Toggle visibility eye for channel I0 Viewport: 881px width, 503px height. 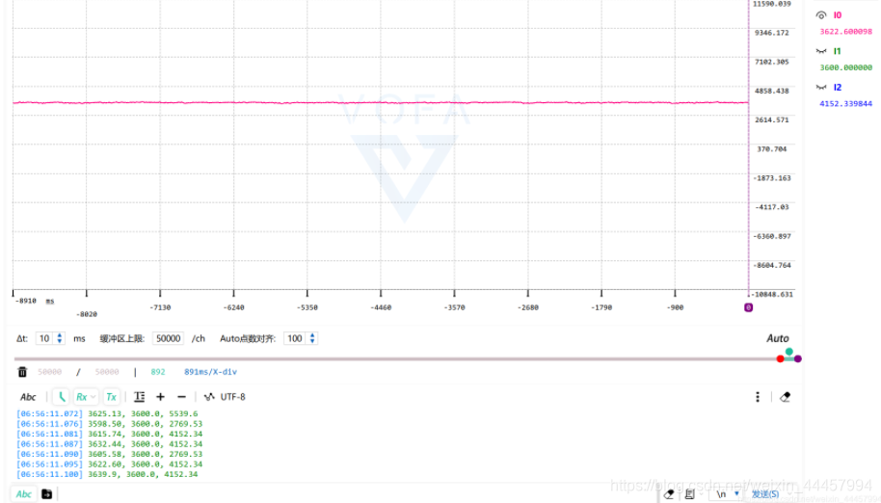[821, 15]
